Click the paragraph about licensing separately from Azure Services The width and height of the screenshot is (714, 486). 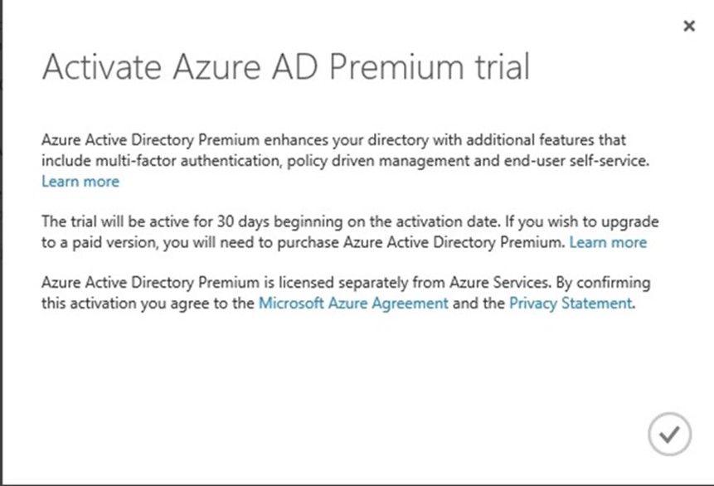[x=346, y=293]
